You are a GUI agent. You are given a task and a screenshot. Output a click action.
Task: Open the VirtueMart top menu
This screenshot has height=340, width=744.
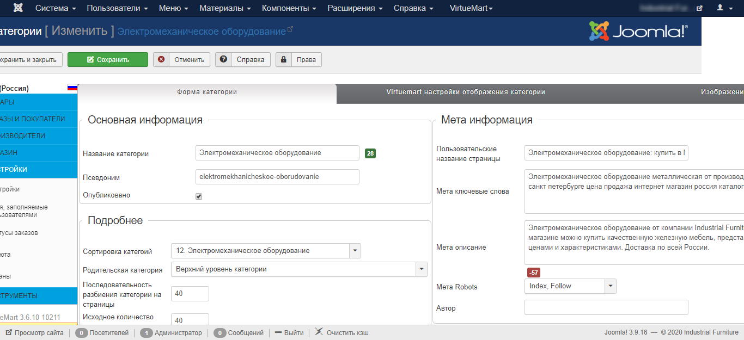[471, 8]
